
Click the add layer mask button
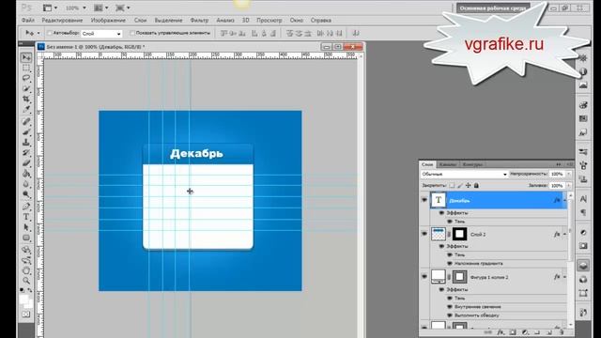pos(513,332)
